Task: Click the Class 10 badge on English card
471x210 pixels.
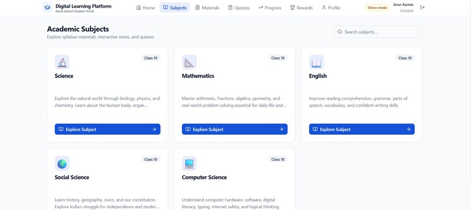Action: click(x=405, y=58)
